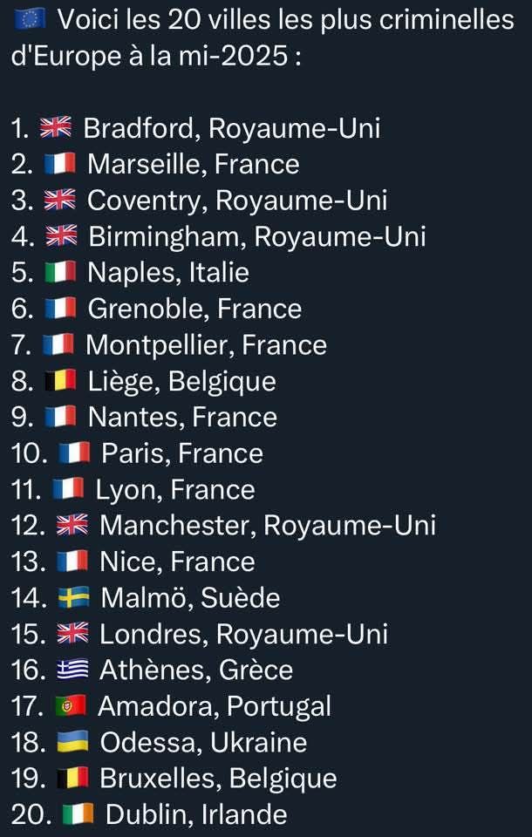Click the Ukrainian flag beside Odessa
This screenshot has height=837, width=532.
tap(72, 742)
